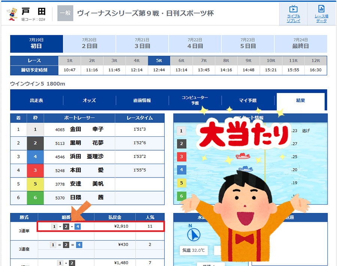Select race 9R

pyautogui.click(x=249, y=61)
